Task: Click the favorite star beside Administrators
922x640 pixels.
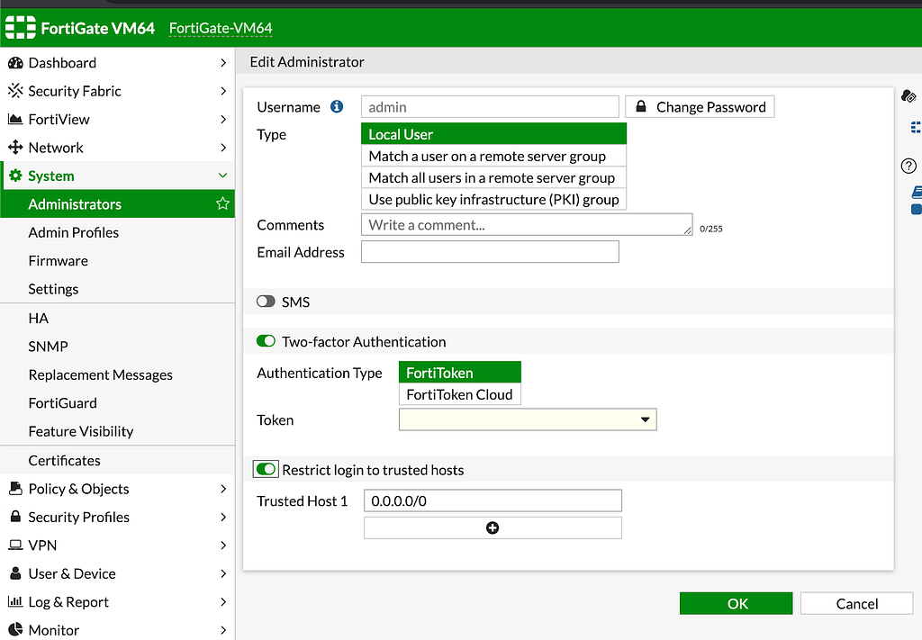Action: [222, 204]
